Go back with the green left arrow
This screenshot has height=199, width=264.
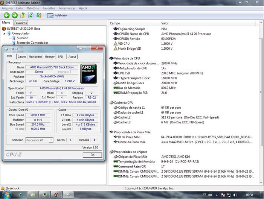click(x=6, y=15)
